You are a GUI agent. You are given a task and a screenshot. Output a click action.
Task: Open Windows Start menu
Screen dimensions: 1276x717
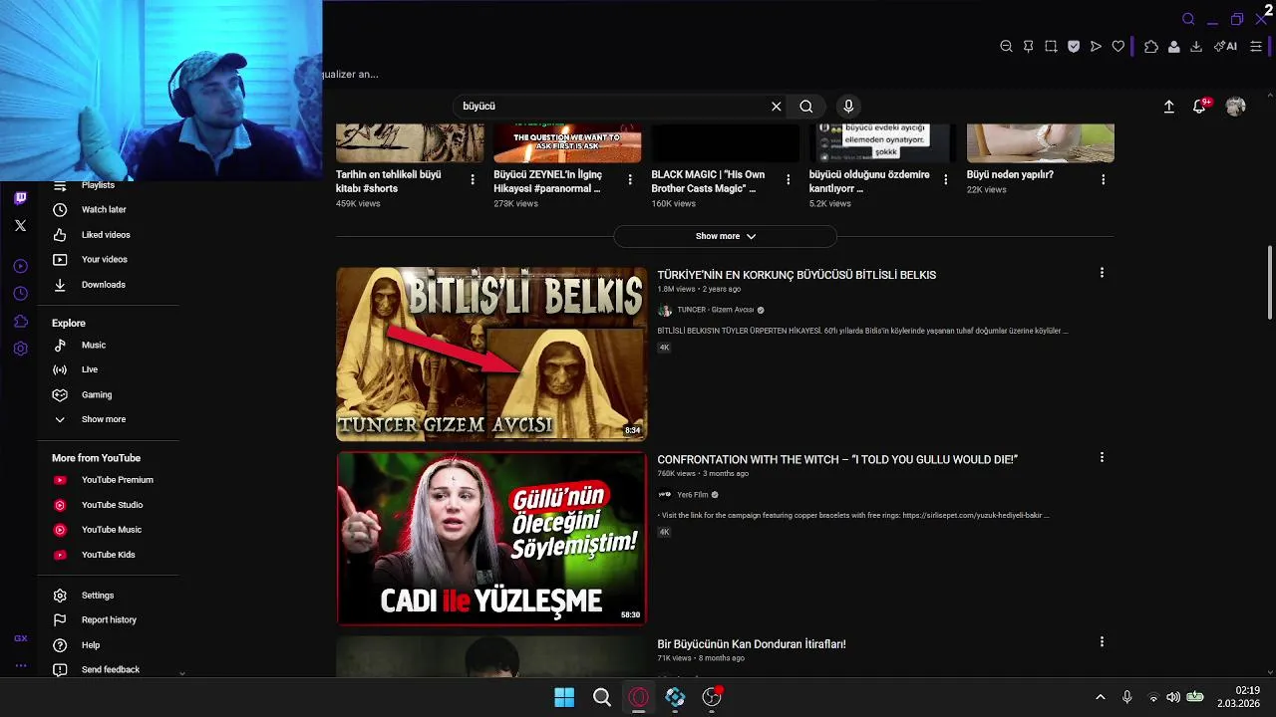click(564, 697)
